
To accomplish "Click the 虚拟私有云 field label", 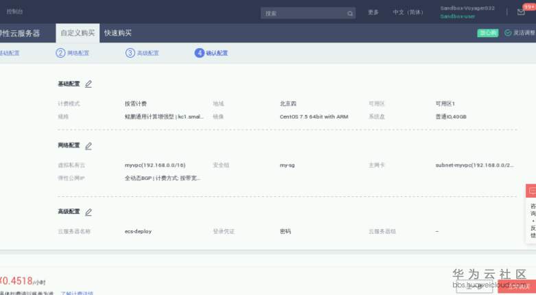I will [x=71, y=165].
